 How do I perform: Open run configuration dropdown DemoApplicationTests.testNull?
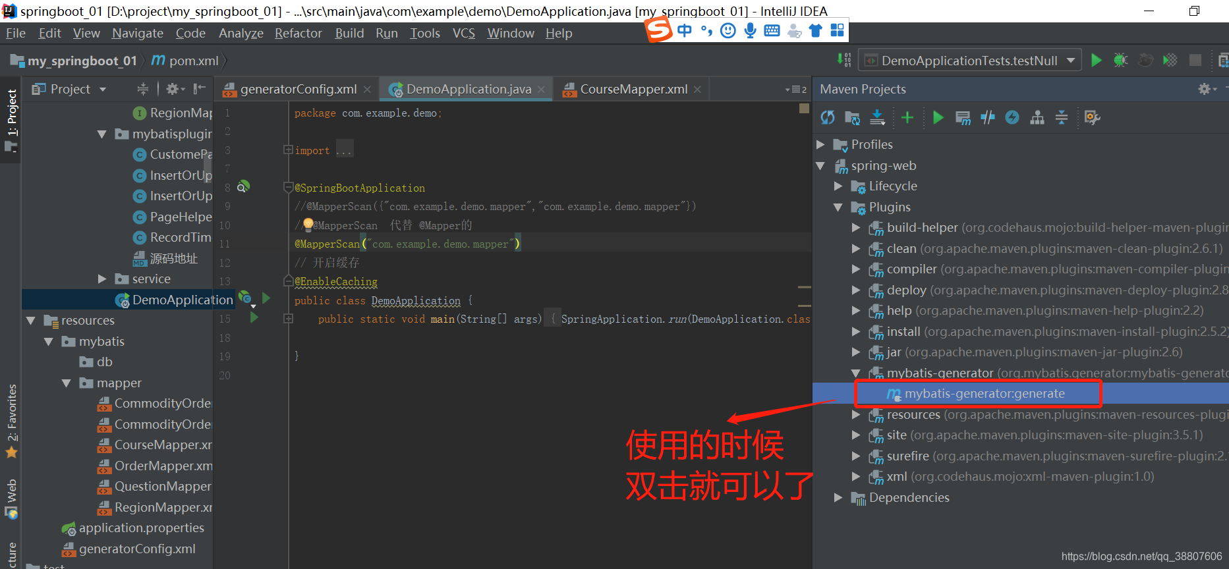click(x=970, y=61)
